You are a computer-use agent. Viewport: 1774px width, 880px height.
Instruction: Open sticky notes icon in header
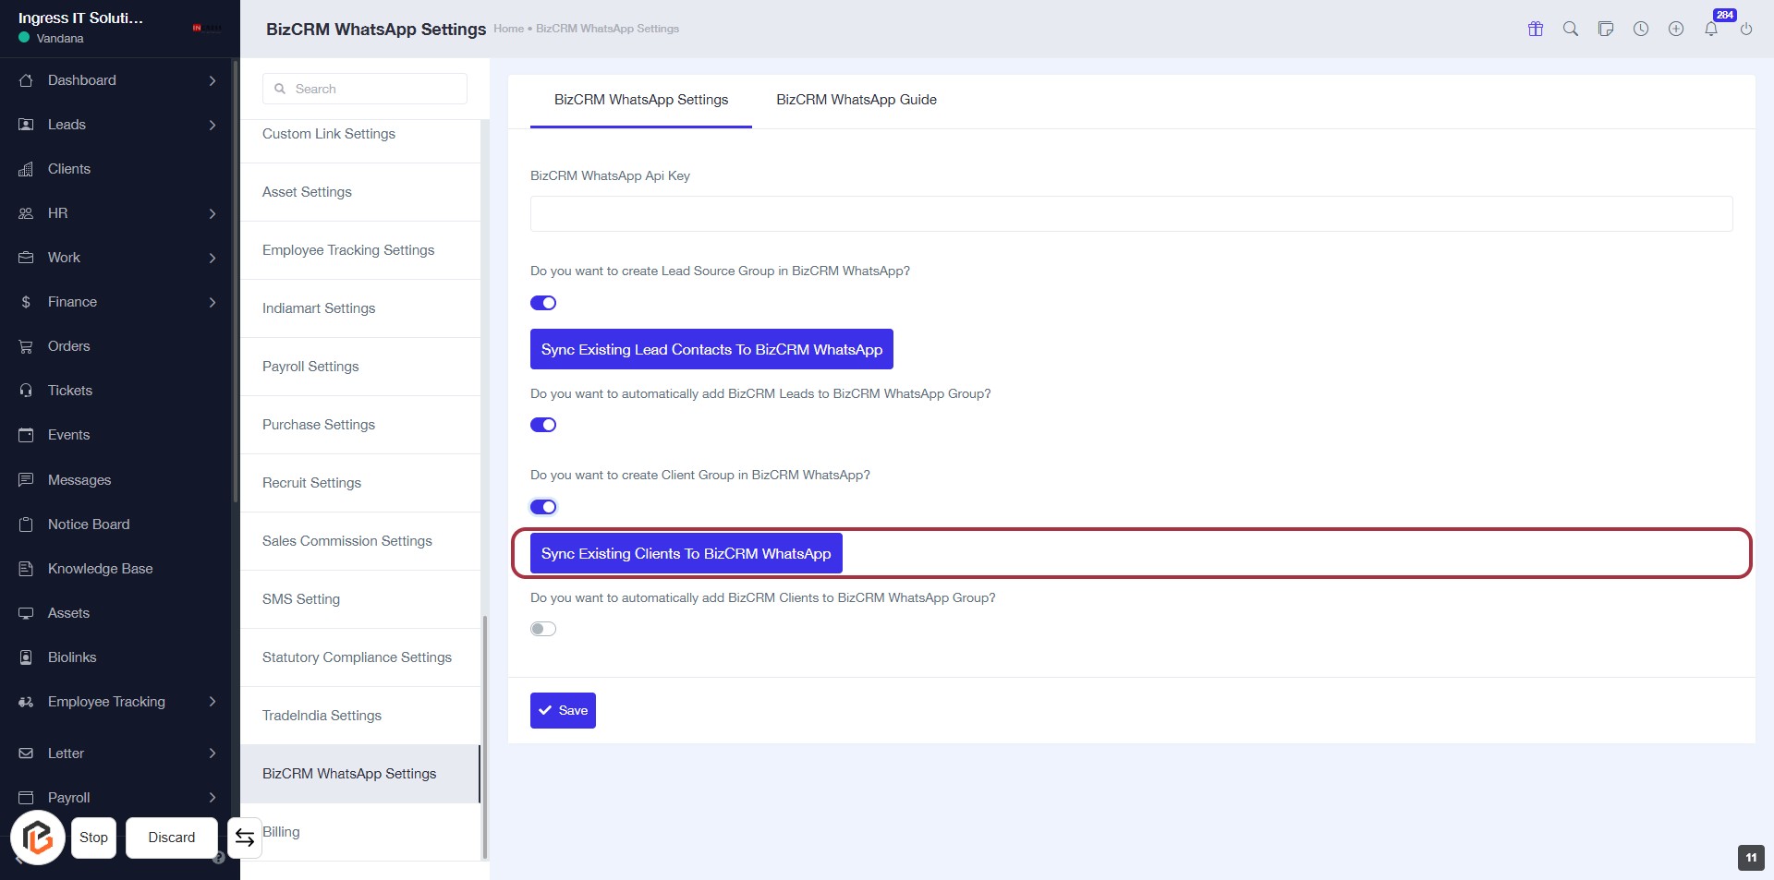tap(1606, 29)
